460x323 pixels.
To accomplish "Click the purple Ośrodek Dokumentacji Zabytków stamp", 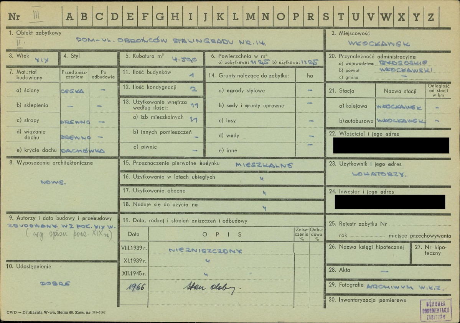I will 436,310.
